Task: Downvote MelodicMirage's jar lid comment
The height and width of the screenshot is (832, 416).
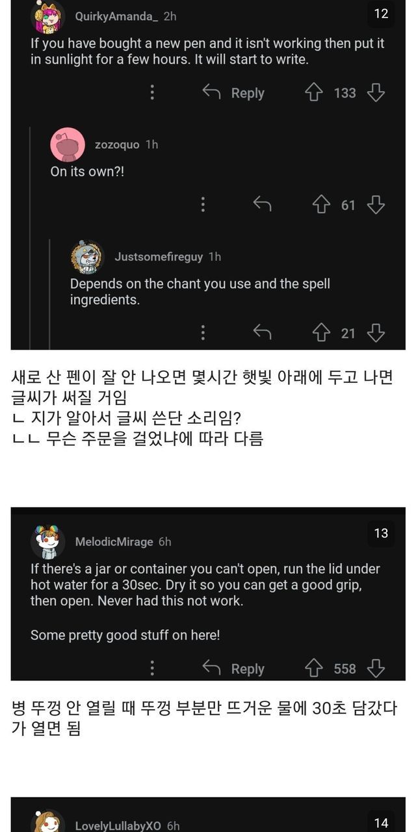Action: [x=376, y=669]
